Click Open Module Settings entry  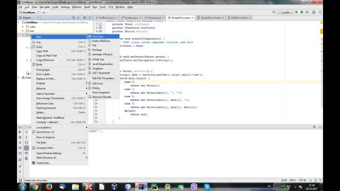pos(59,153)
